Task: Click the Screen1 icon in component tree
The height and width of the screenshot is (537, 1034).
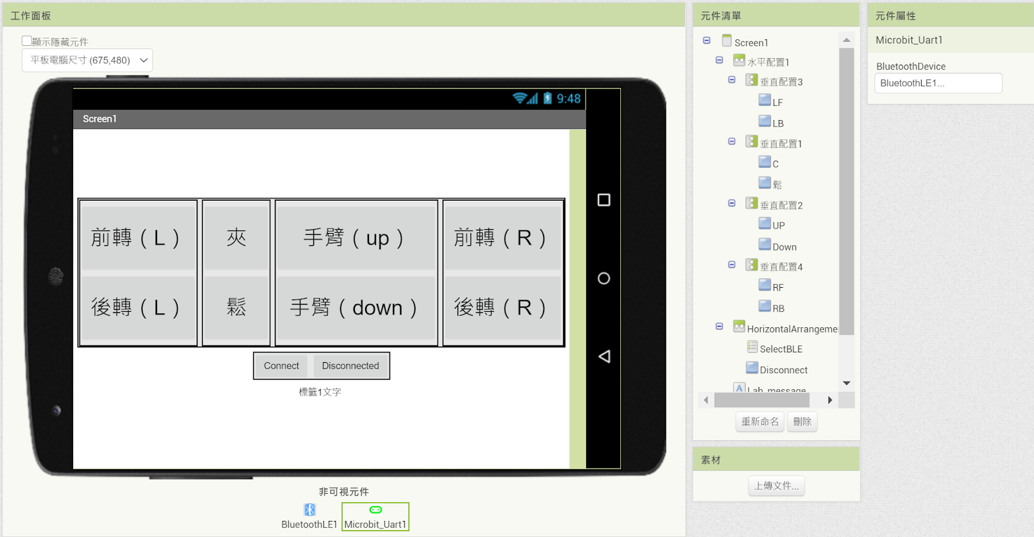Action: pyautogui.click(x=727, y=41)
